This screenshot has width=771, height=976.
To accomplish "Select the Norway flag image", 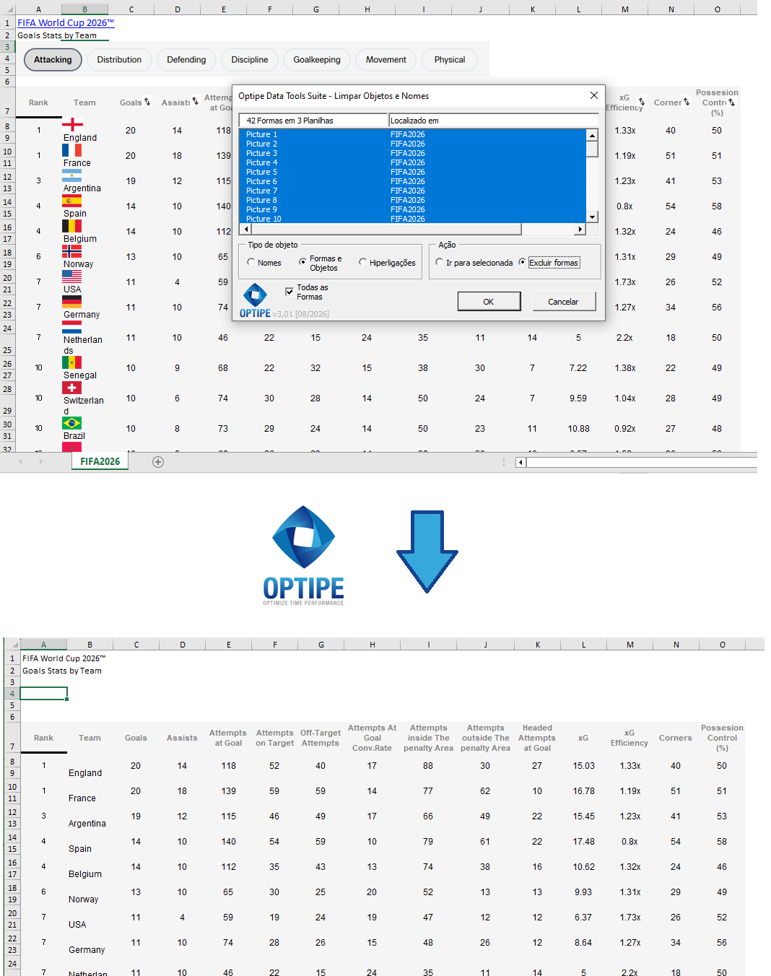I will pyautogui.click(x=71, y=251).
